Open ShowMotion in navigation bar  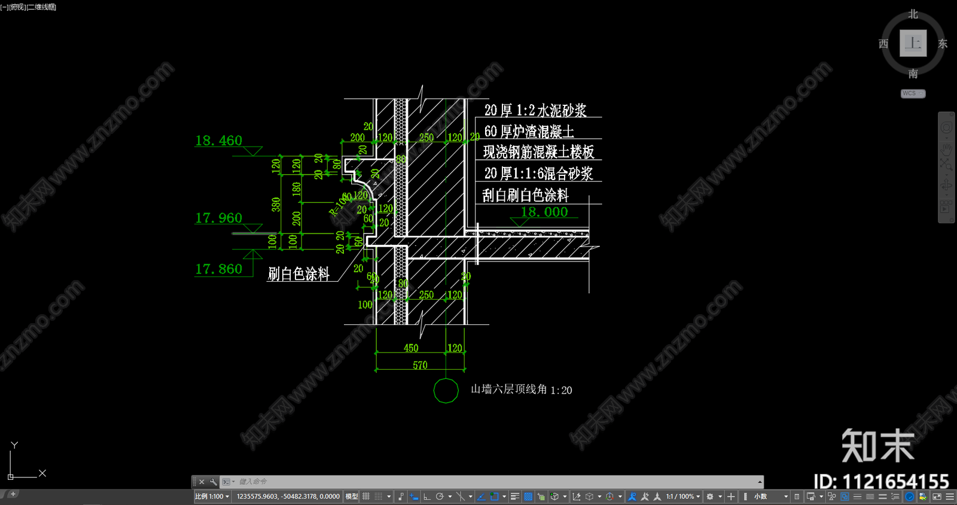pyautogui.click(x=946, y=207)
